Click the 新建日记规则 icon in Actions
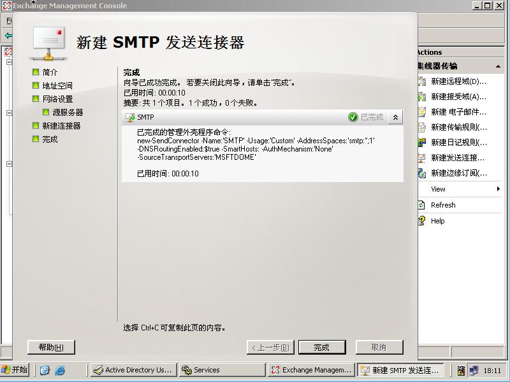The height and width of the screenshot is (382, 510). pos(422,143)
